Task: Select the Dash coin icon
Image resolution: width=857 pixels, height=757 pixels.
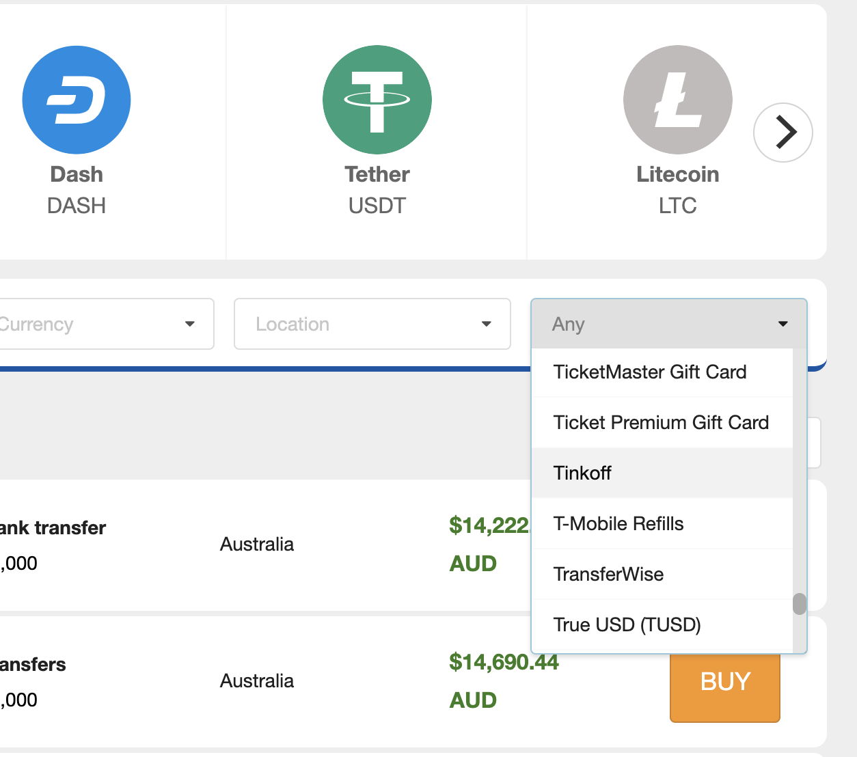Action: [x=77, y=100]
